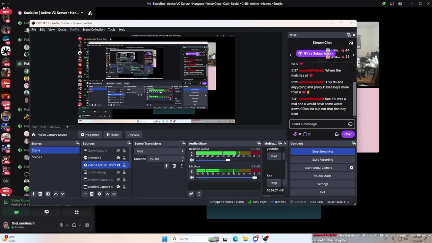Open source properties gear in Sources toolbar
The width and height of the screenshot is (432, 243).
[x=100, y=194]
